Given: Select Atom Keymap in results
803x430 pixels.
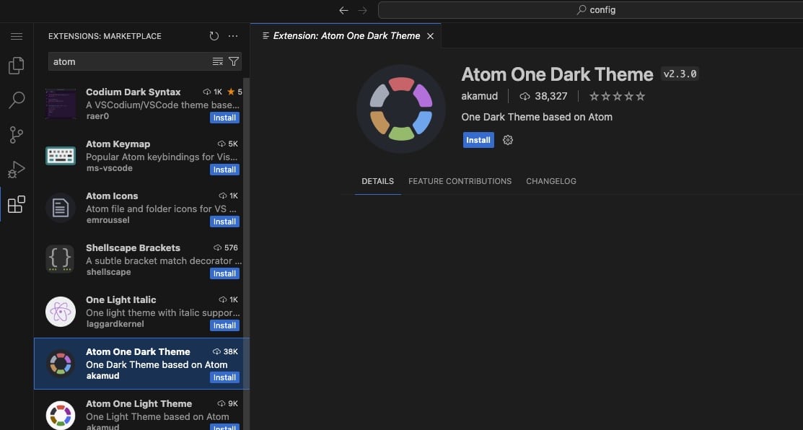Looking at the screenshot, I should [x=139, y=157].
